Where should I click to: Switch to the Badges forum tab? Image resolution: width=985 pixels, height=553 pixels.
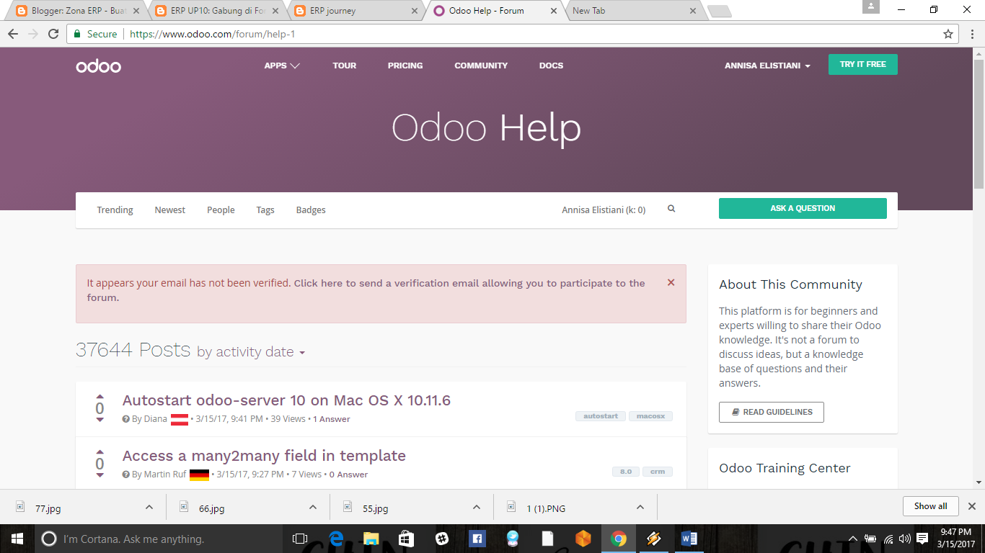[x=311, y=210]
